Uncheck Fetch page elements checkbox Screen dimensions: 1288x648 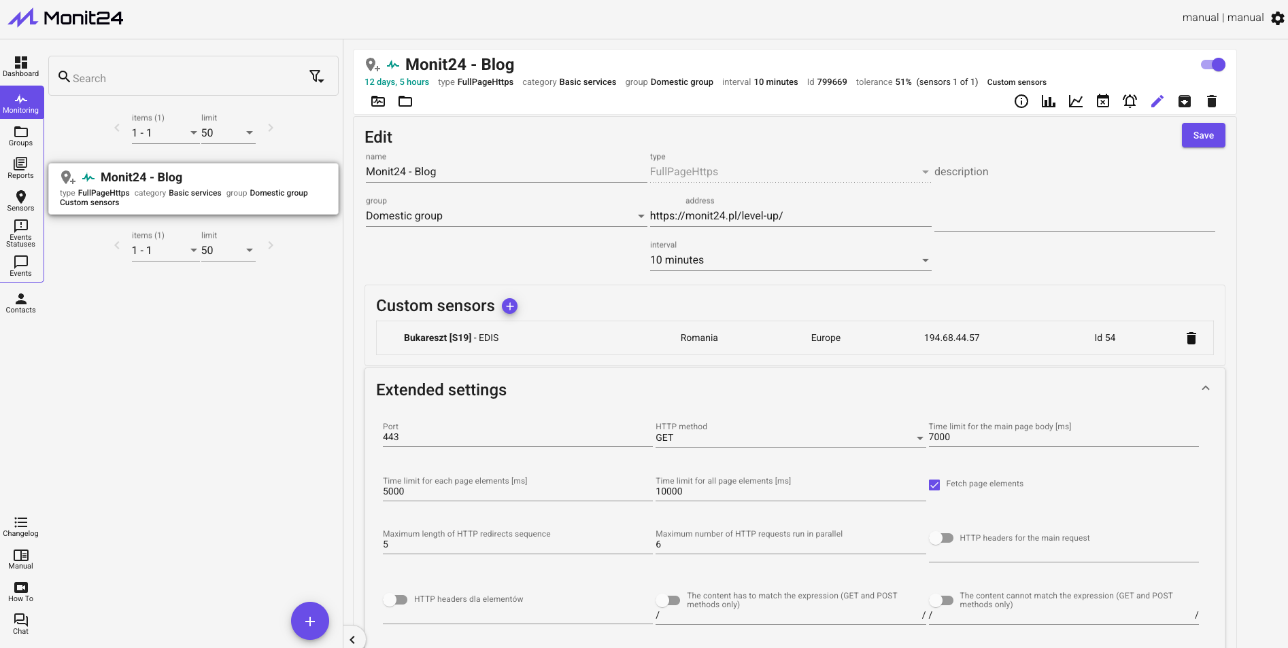(934, 484)
